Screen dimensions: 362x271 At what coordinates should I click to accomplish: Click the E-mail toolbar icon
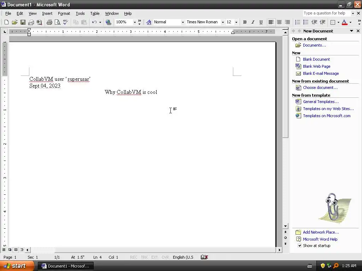31,22
